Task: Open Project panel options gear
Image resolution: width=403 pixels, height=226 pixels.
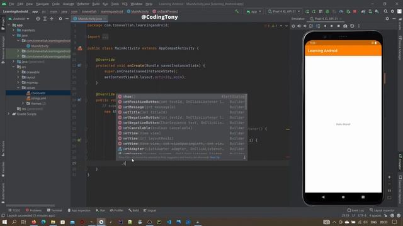Action: tap(60, 19)
